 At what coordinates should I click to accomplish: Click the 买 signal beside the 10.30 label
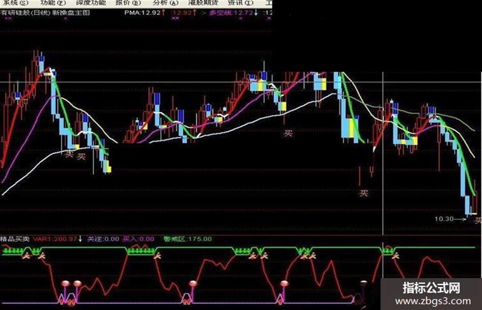tap(478, 220)
